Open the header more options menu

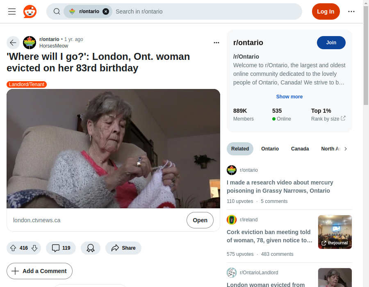point(351,11)
